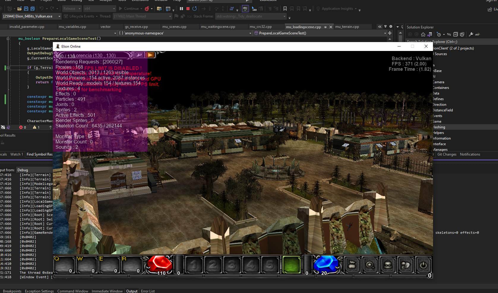
Task: Select item slot 1 in game bar
Action: click(194, 265)
